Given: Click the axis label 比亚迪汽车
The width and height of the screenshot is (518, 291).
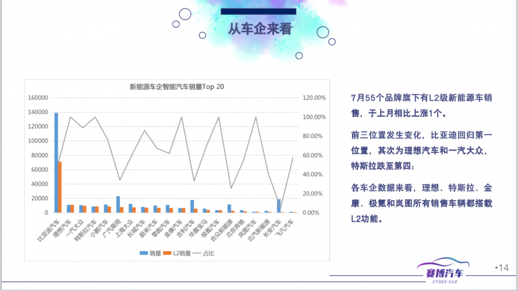Looking at the screenshot, I should pos(49,230).
